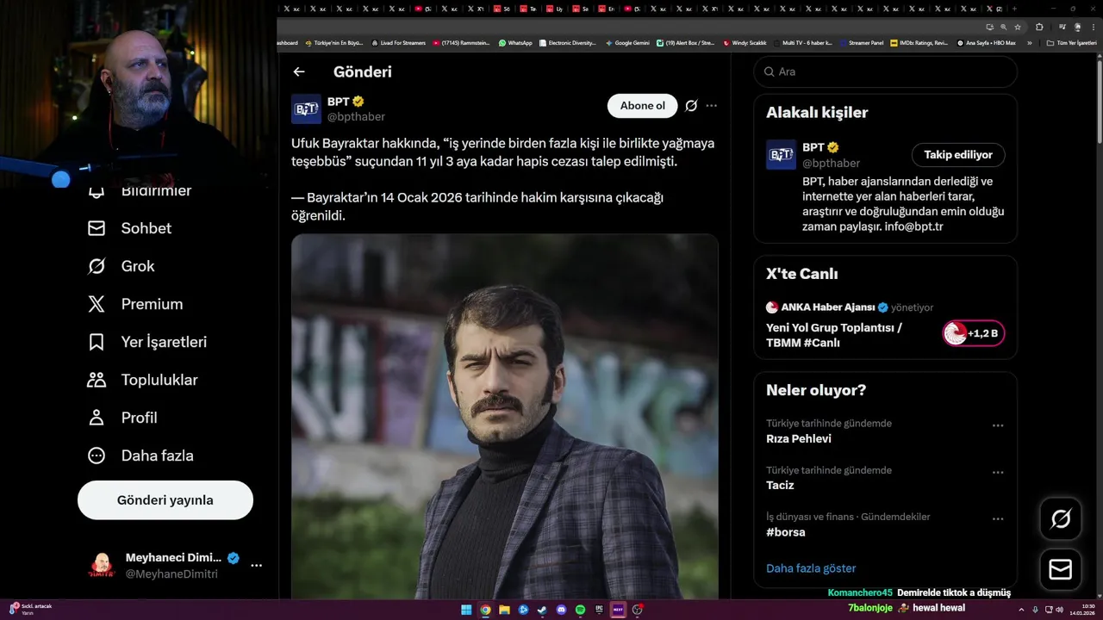Click Takip ediliyor button for BPT
Viewport: 1103px width, 620px height.
(958, 155)
